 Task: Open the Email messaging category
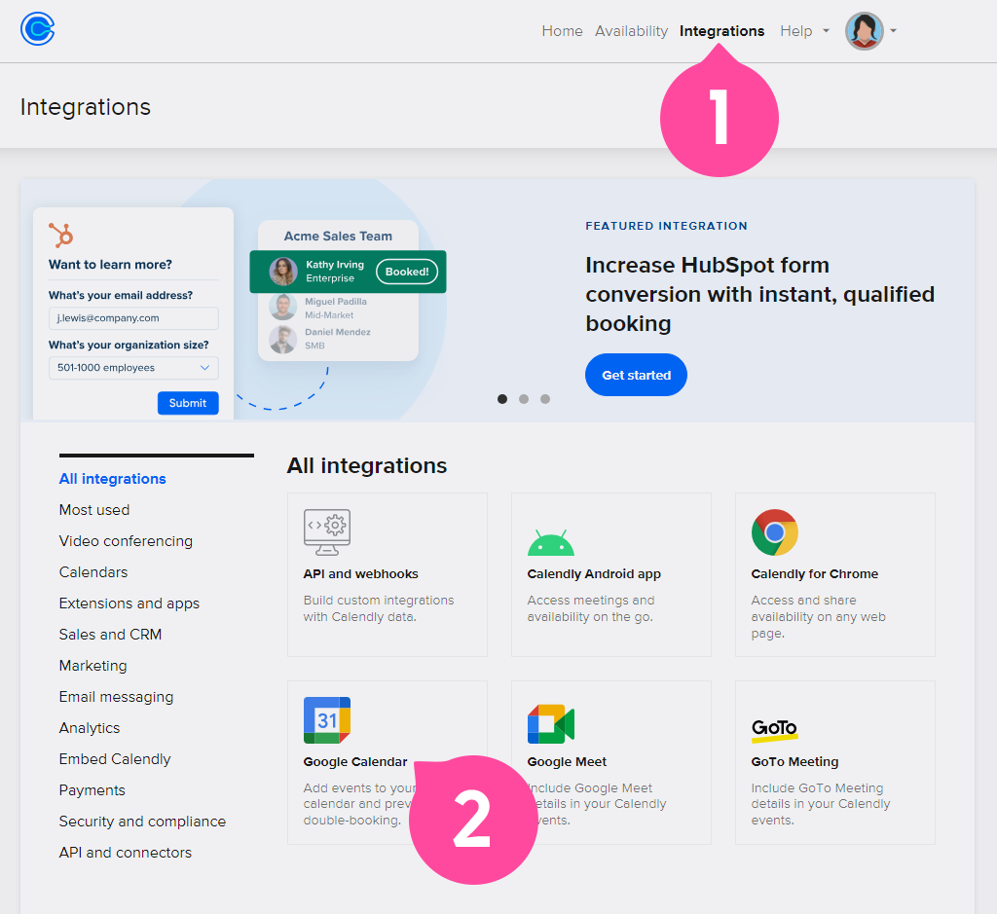click(117, 697)
